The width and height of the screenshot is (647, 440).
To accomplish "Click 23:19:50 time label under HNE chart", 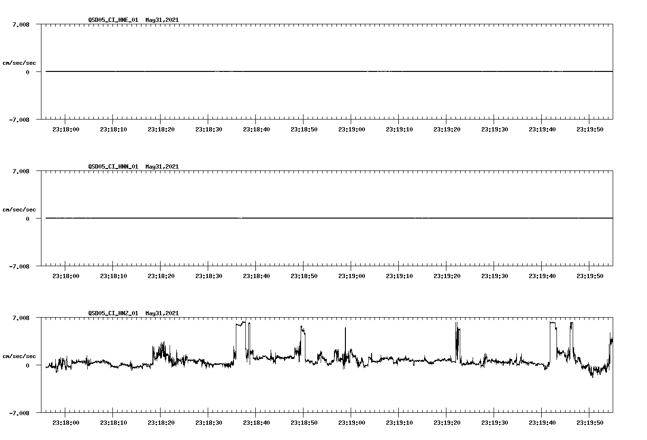I will (x=590, y=130).
